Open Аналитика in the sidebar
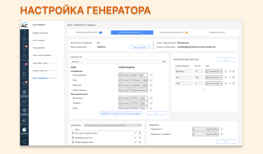The width and height of the screenshot is (263, 154). pos(24,102)
